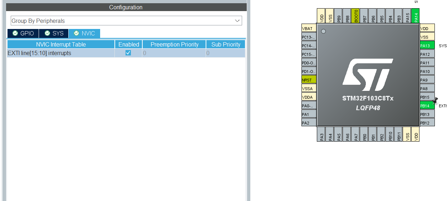The height and width of the screenshot is (201, 447).
Task: Click the PA6 pin
Action: click(347, 134)
